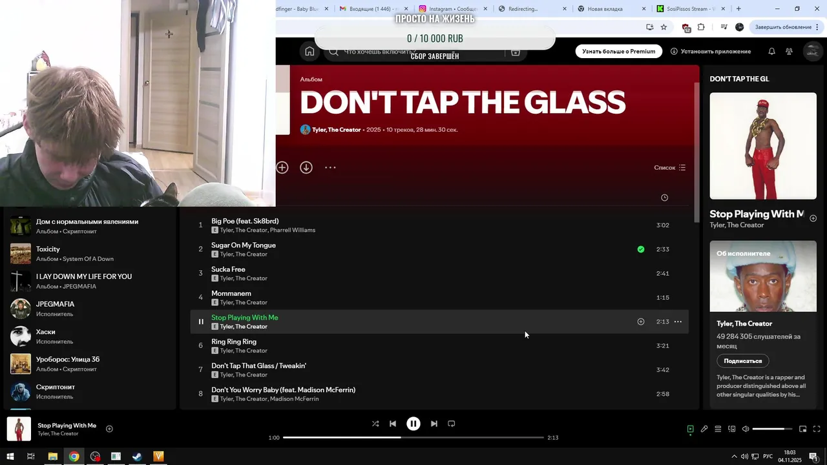This screenshot has height=465, width=827.
Task: Toggle shuffle in the player controls
Action: [375, 424]
